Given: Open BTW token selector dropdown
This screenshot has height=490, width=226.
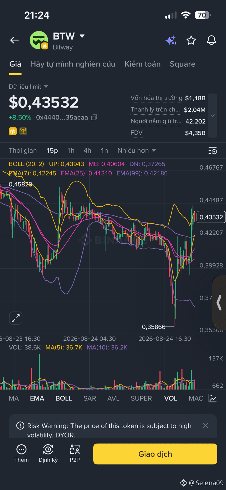Looking at the screenshot, I should point(82,36).
